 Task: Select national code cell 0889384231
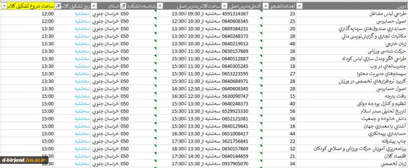click(242, 29)
